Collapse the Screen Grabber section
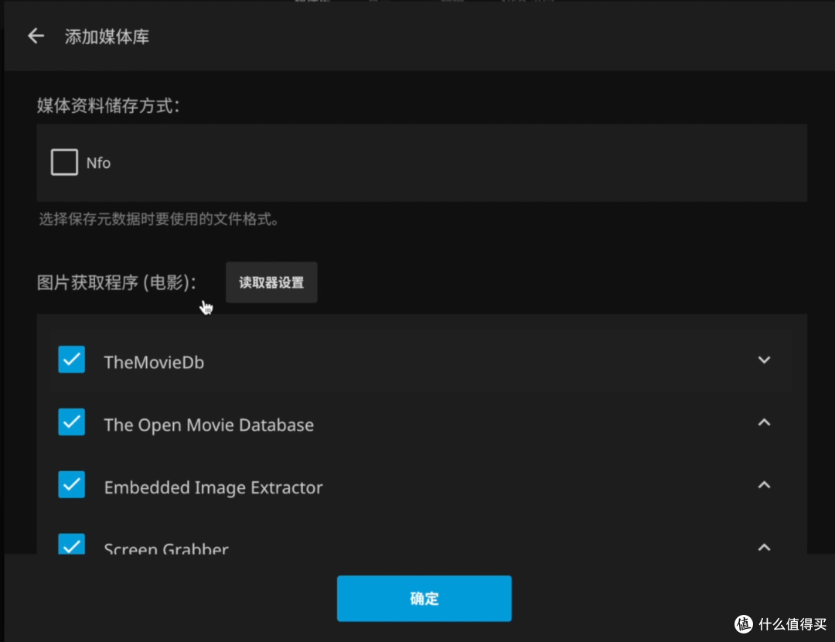 764,546
